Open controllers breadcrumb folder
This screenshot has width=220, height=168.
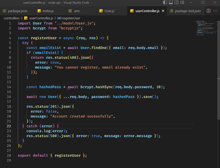12,18
